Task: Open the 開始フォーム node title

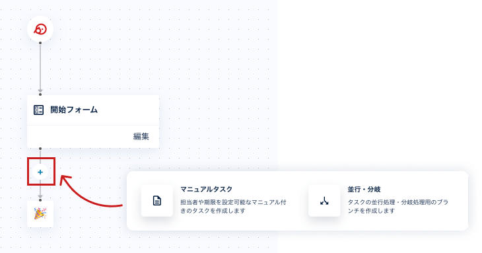Action: (x=74, y=110)
